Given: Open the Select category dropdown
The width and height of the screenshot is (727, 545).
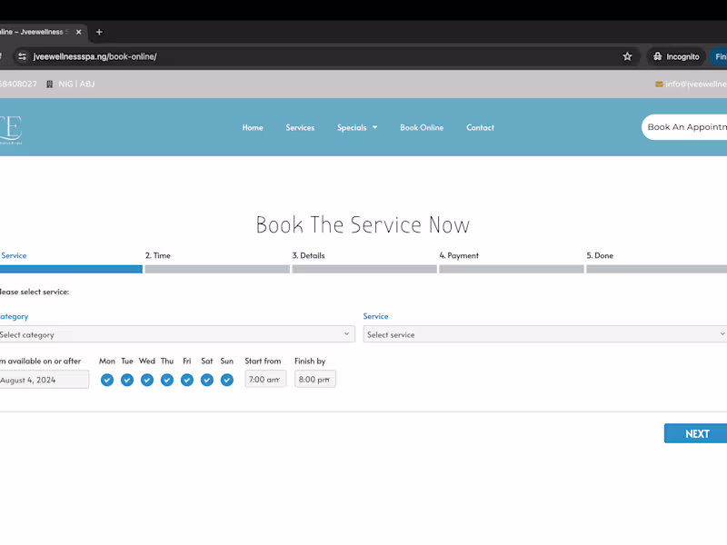Looking at the screenshot, I should (x=177, y=334).
